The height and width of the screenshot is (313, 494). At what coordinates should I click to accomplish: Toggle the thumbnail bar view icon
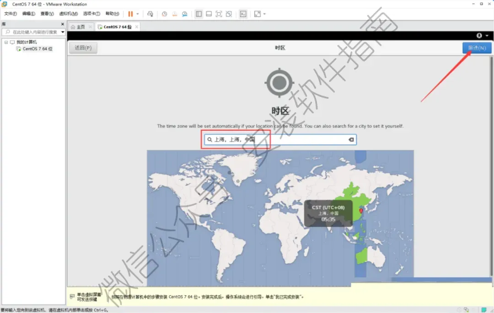point(209,14)
